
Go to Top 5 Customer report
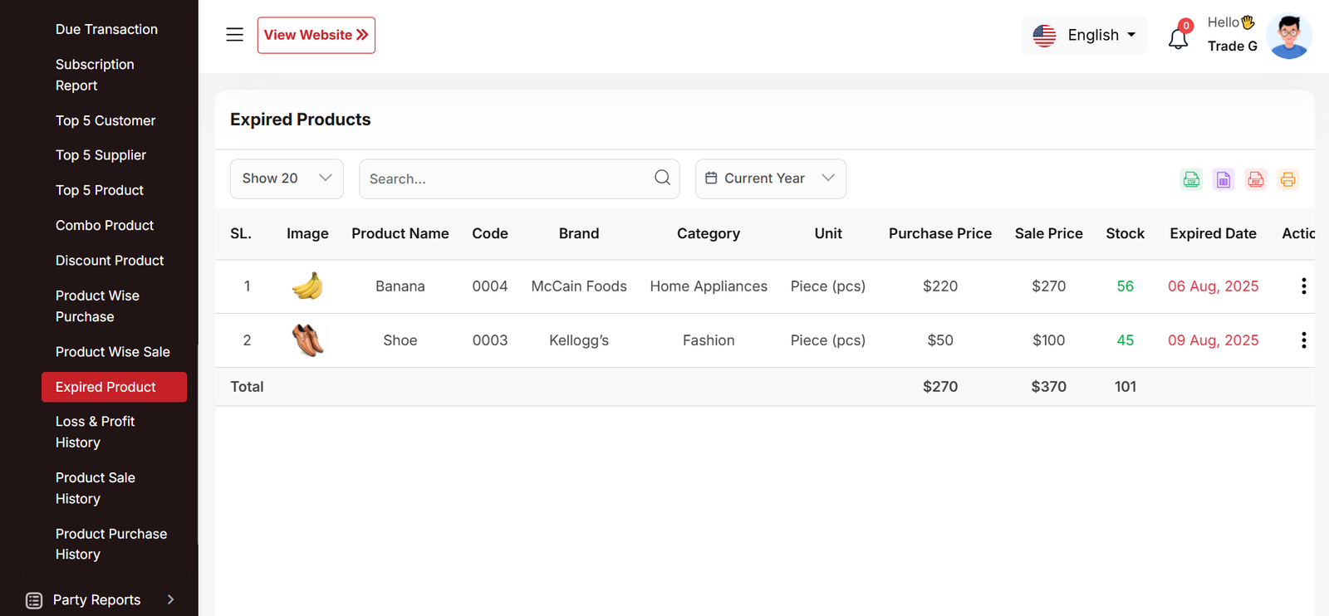(105, 120)
